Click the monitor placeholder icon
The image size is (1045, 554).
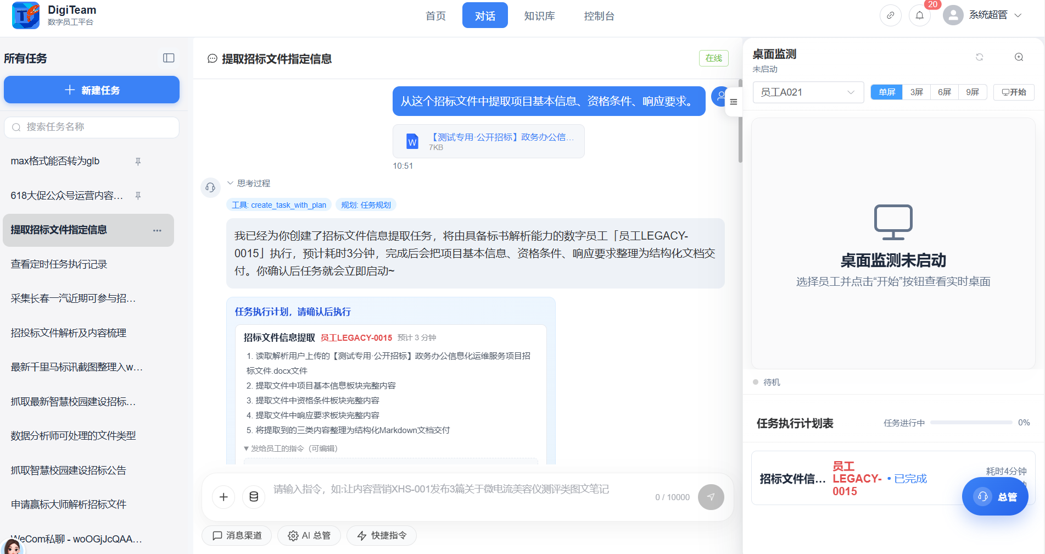[x=893, y=222]
